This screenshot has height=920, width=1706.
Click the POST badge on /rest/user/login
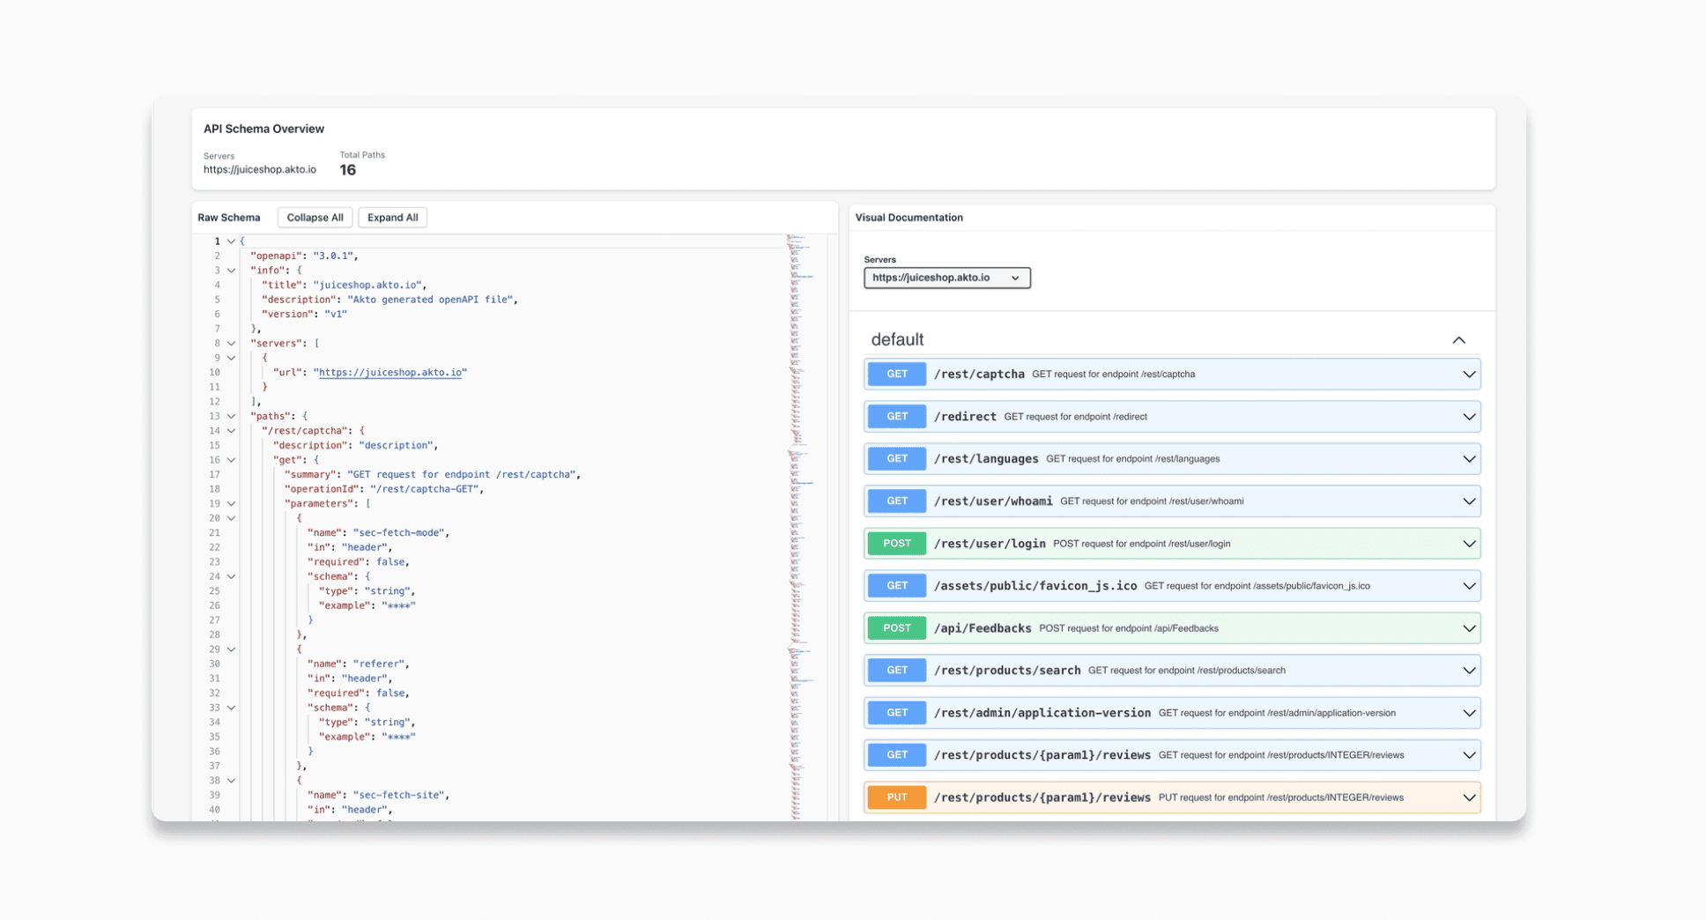(896, 543)
